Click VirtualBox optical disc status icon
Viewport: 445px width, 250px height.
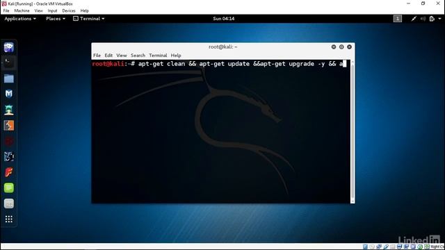tap(372, 247)
